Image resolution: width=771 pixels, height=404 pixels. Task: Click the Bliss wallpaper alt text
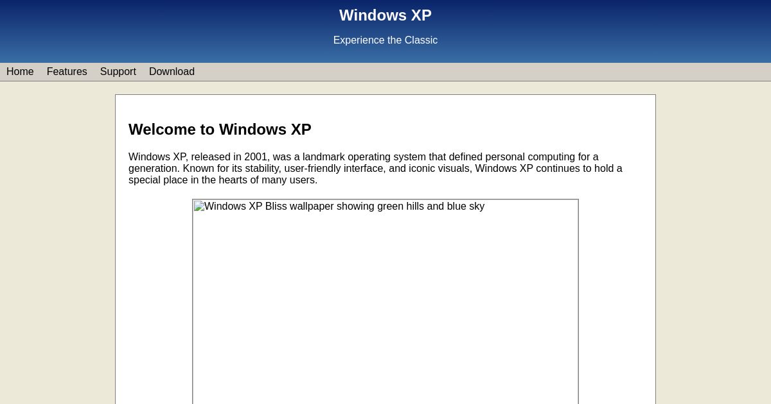339,206
